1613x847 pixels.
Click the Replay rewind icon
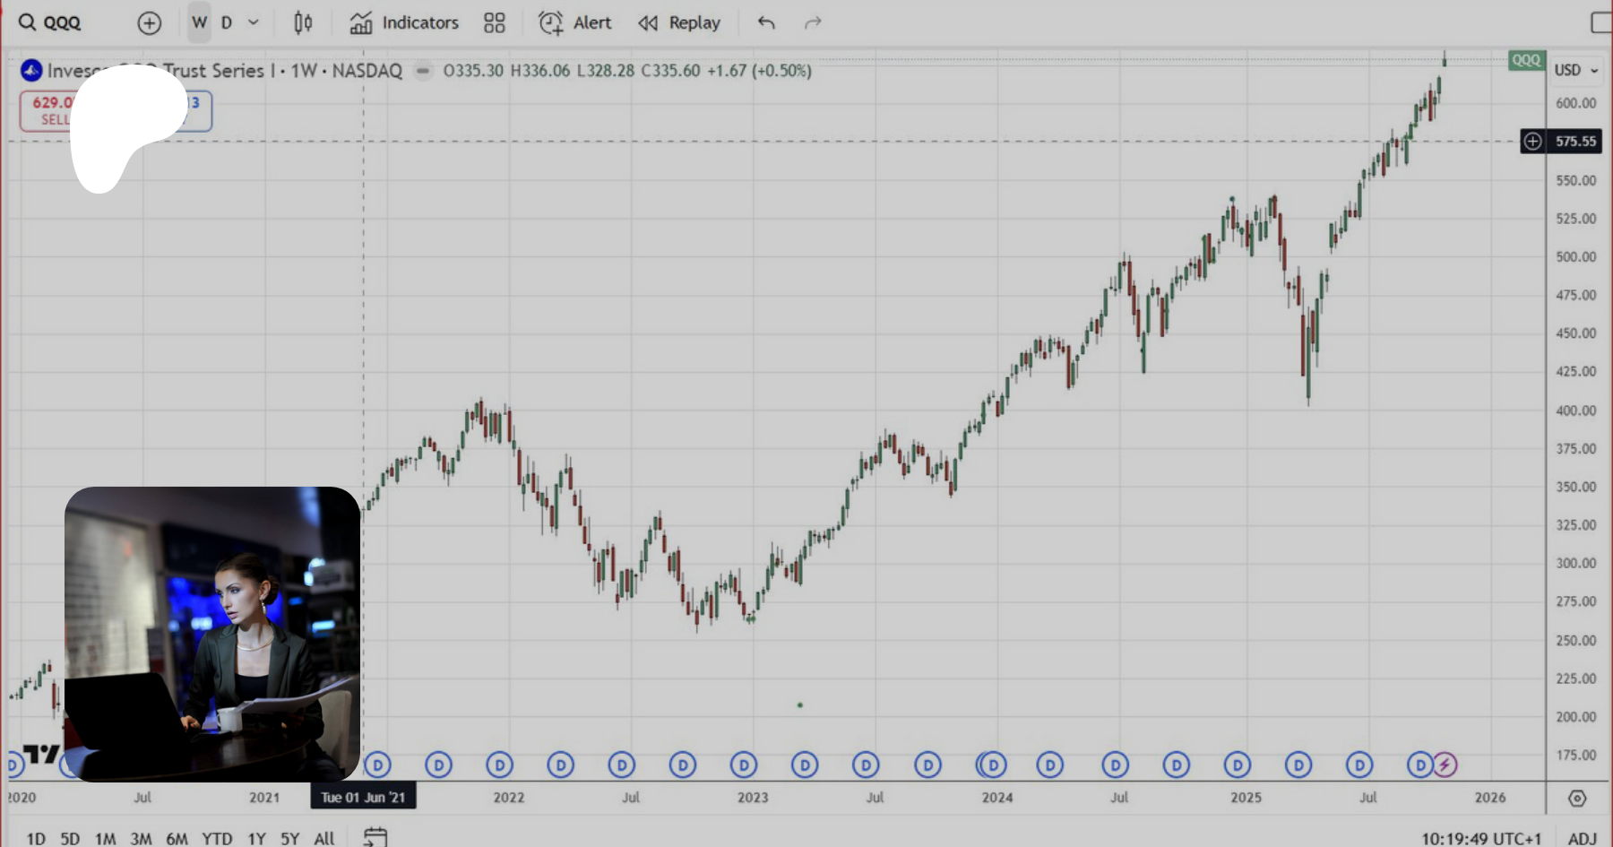click(648, 23)
